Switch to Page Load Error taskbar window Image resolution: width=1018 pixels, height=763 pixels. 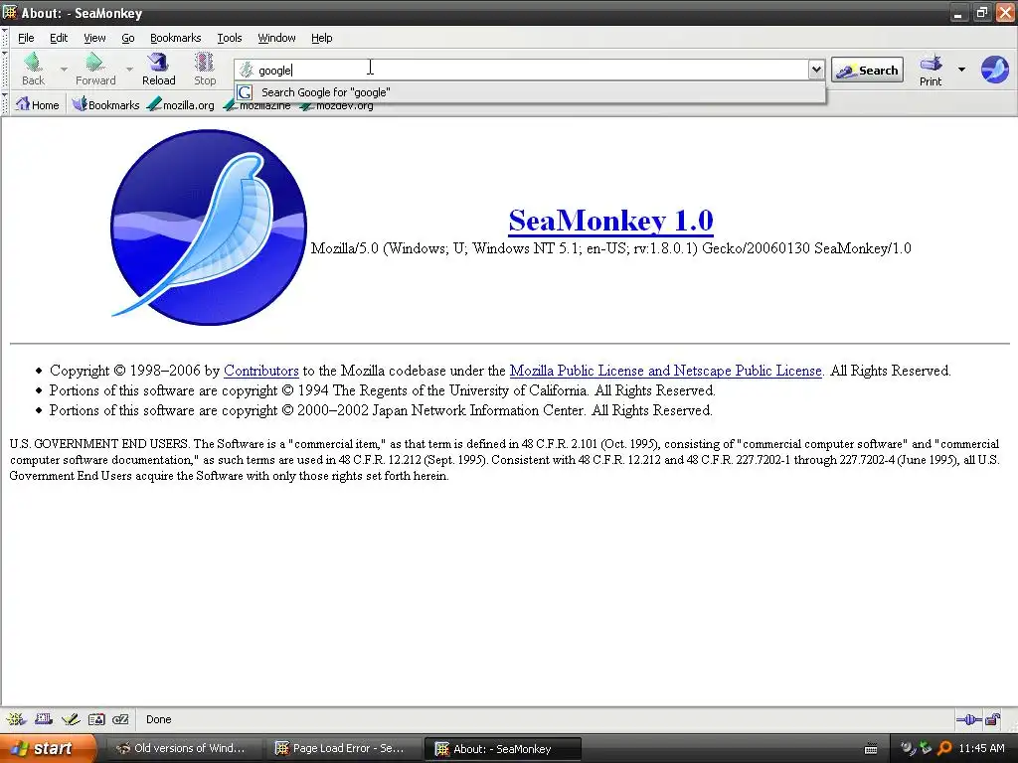point(341,748)
